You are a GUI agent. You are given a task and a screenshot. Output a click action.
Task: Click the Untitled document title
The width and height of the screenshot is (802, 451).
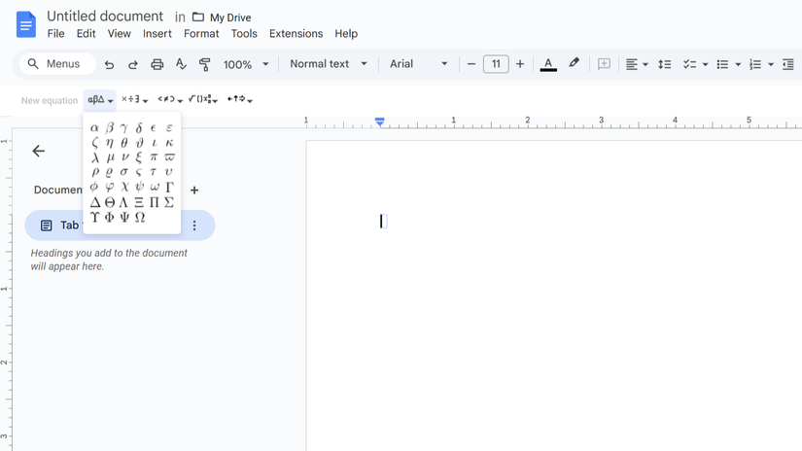click(105, 17)
